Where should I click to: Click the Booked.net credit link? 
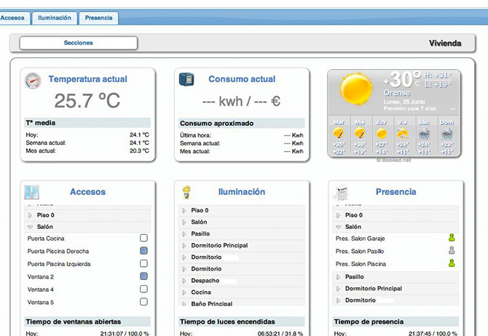394,160
